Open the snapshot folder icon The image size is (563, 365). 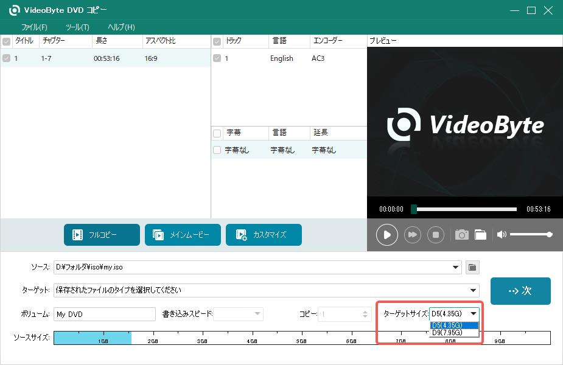480,234
